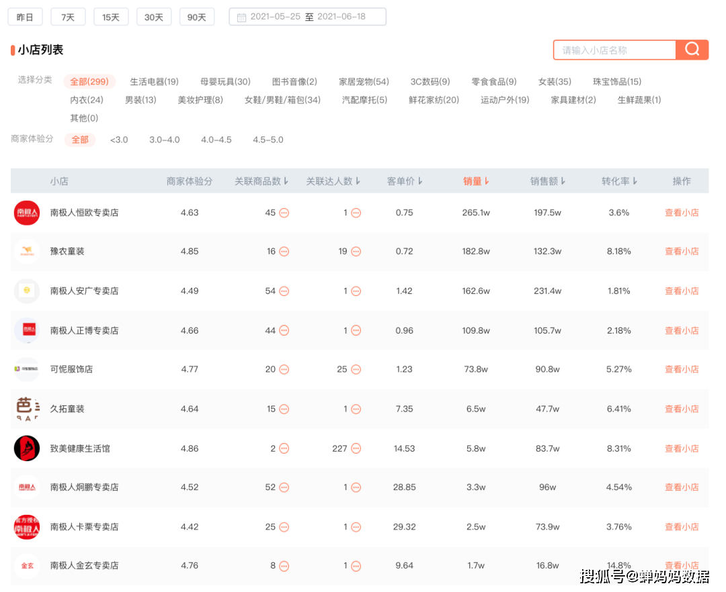Open product details icon for 南极人恒欧专卖店
The width and height of the screenshot is (726, 592).
point(284,213)
